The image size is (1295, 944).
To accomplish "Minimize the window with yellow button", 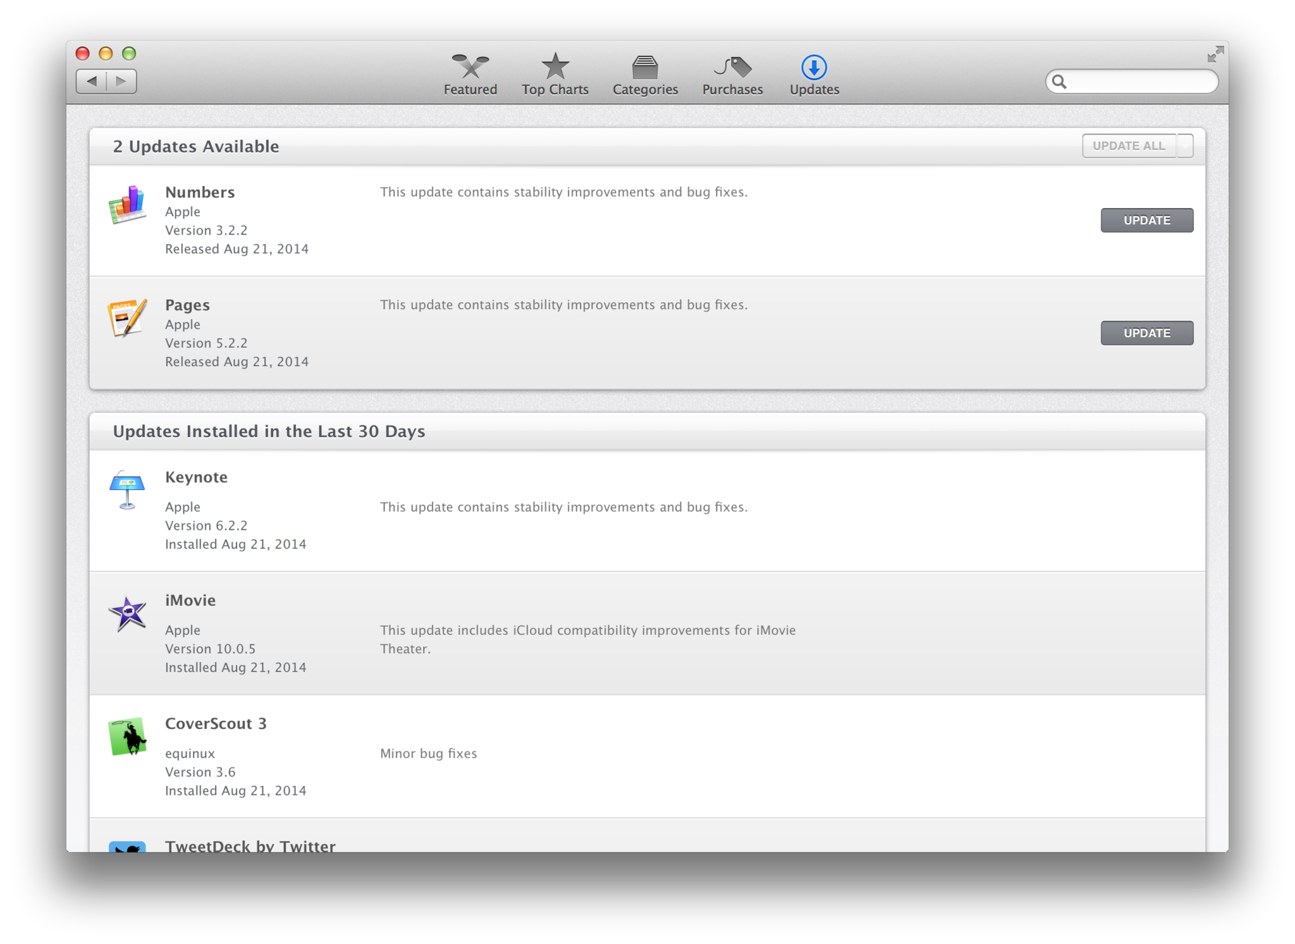I will [x=106, y=53].
